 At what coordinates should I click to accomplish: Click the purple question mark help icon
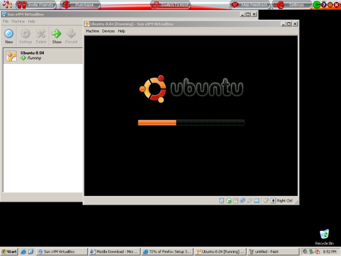pos(323,5)
